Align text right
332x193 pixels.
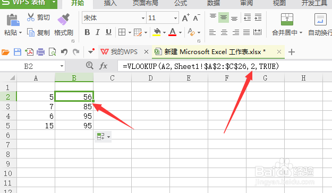(236, 32)
